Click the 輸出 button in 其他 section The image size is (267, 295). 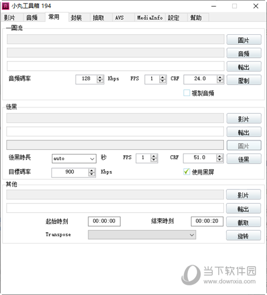243,208
